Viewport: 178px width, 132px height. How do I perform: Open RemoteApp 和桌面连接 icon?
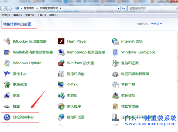click(61, 52)
